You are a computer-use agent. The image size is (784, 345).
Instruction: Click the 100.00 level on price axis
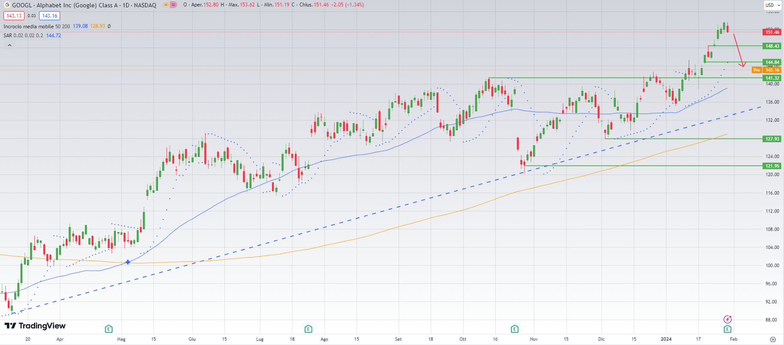(772, 265)
